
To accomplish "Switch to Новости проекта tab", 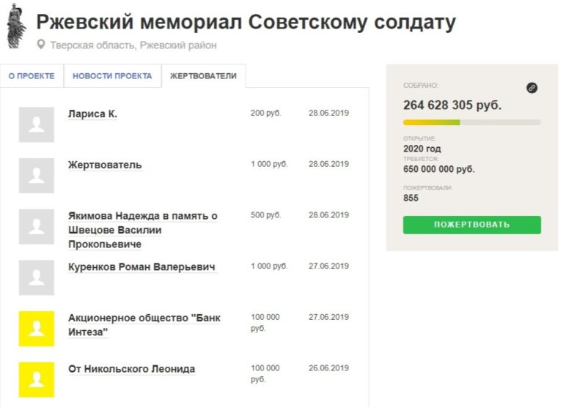I will [112, 76].
